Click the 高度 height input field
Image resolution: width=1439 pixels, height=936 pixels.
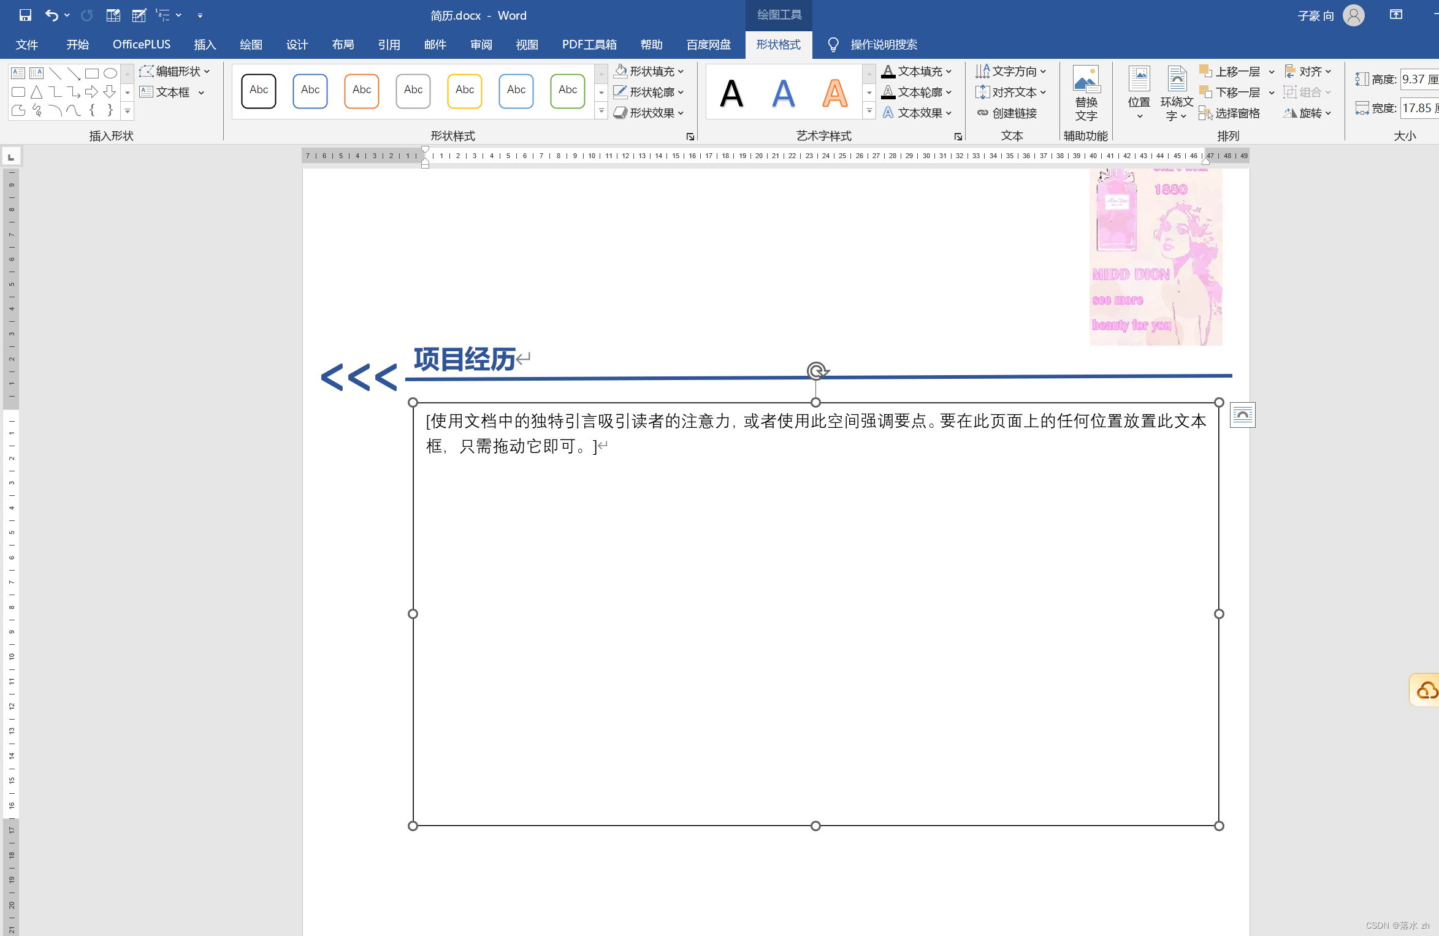[1419, 79]
